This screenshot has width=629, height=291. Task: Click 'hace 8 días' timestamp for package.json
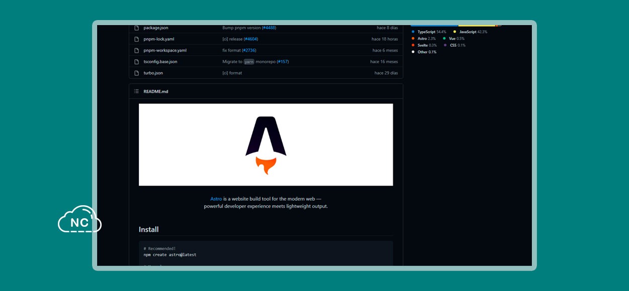387,28
